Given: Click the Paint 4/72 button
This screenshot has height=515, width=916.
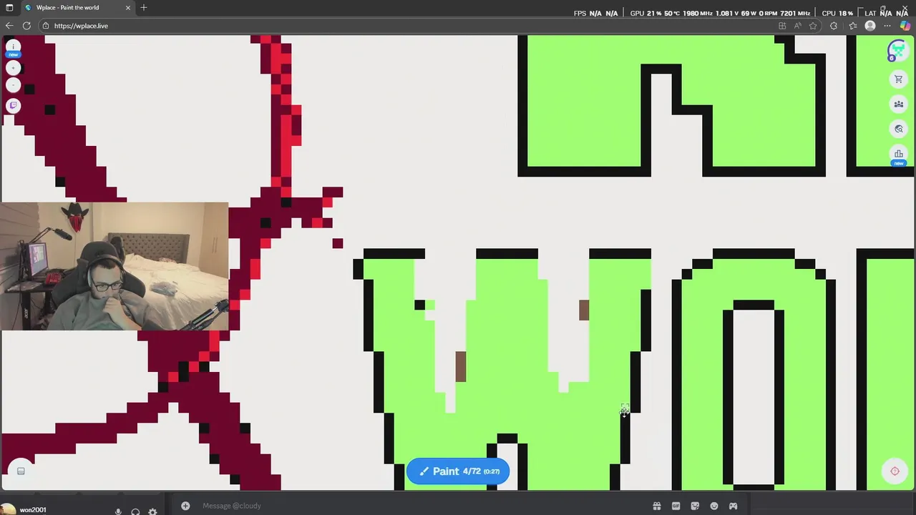Looking at the screenshot, I should (x=458, y=471).
